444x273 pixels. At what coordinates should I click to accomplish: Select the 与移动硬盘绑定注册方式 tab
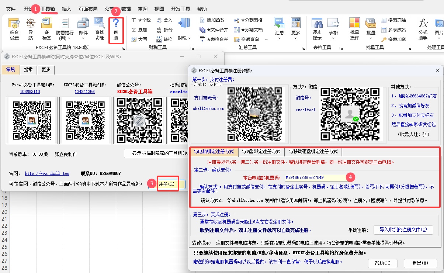coord(313,152)
